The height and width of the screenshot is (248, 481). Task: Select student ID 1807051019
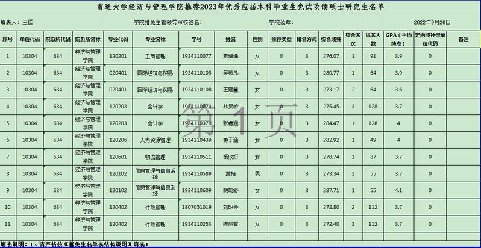point(196,207)
